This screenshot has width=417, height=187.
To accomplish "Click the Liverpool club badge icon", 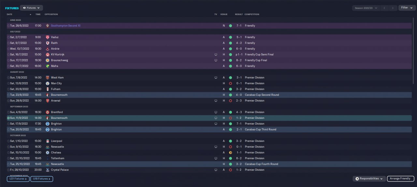I will (48, 141).
